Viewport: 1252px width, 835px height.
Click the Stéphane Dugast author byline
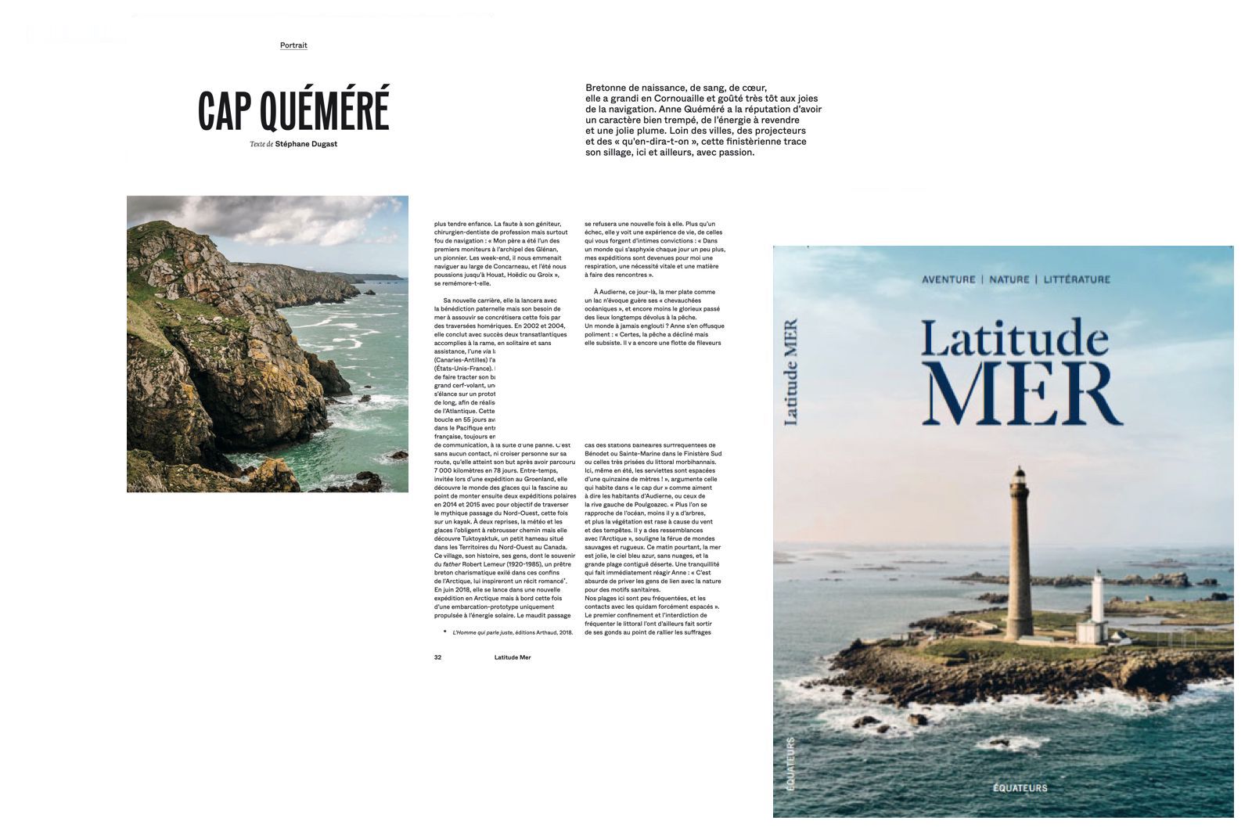pos(306,144)
